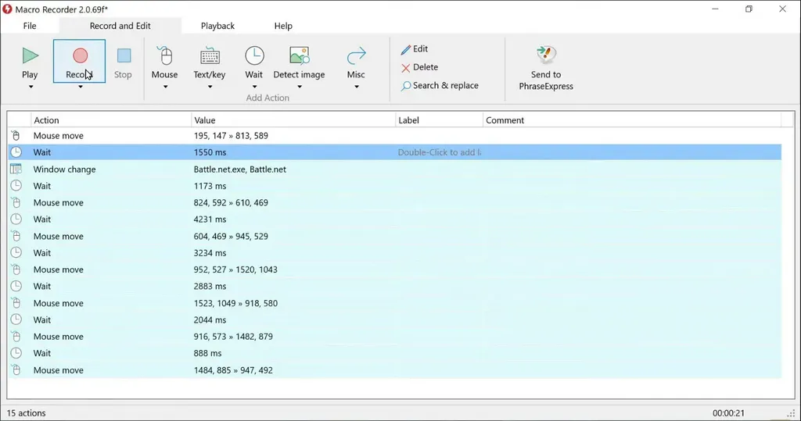
Task: Click the Comment column header
Action: click(x=632, y=120)
